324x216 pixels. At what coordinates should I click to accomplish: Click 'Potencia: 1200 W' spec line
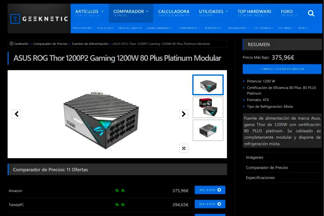pyautogui.click(x=261, y=81)
